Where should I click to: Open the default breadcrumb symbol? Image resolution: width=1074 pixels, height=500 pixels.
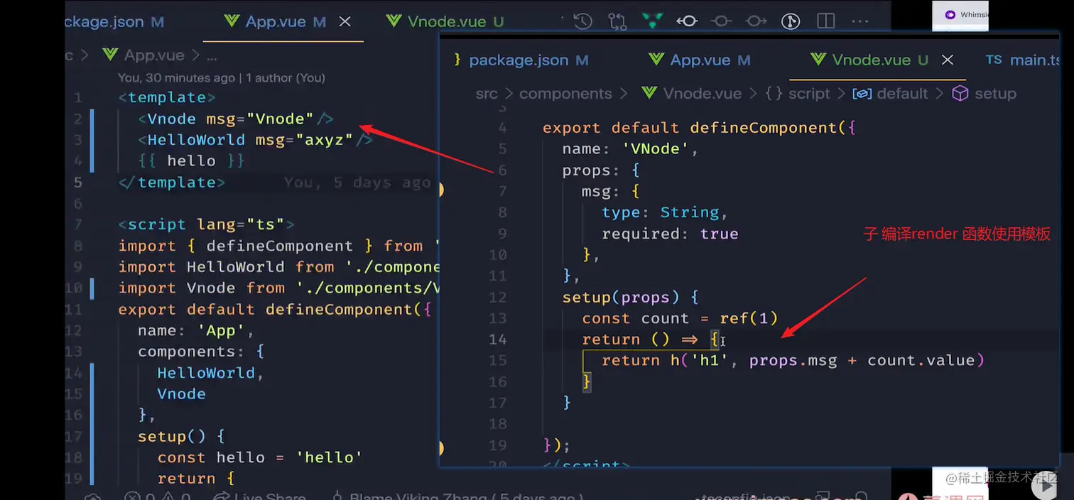[890, 94]
